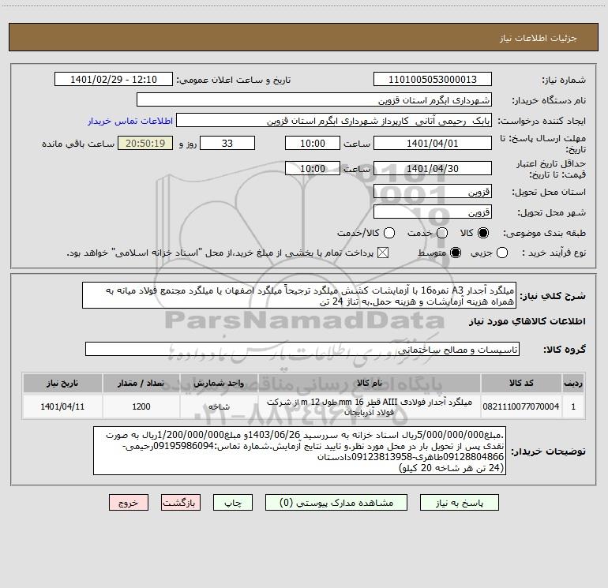This screenshot has width=608, height=588.
Task: Click the price validity date 1401/04/30
Action: (x=433, y=168)
